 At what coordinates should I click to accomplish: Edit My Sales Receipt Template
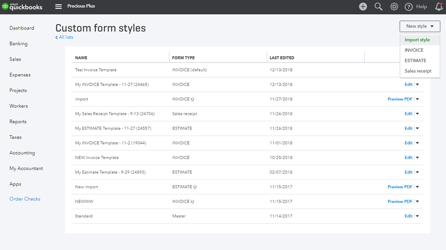[408, 114]
